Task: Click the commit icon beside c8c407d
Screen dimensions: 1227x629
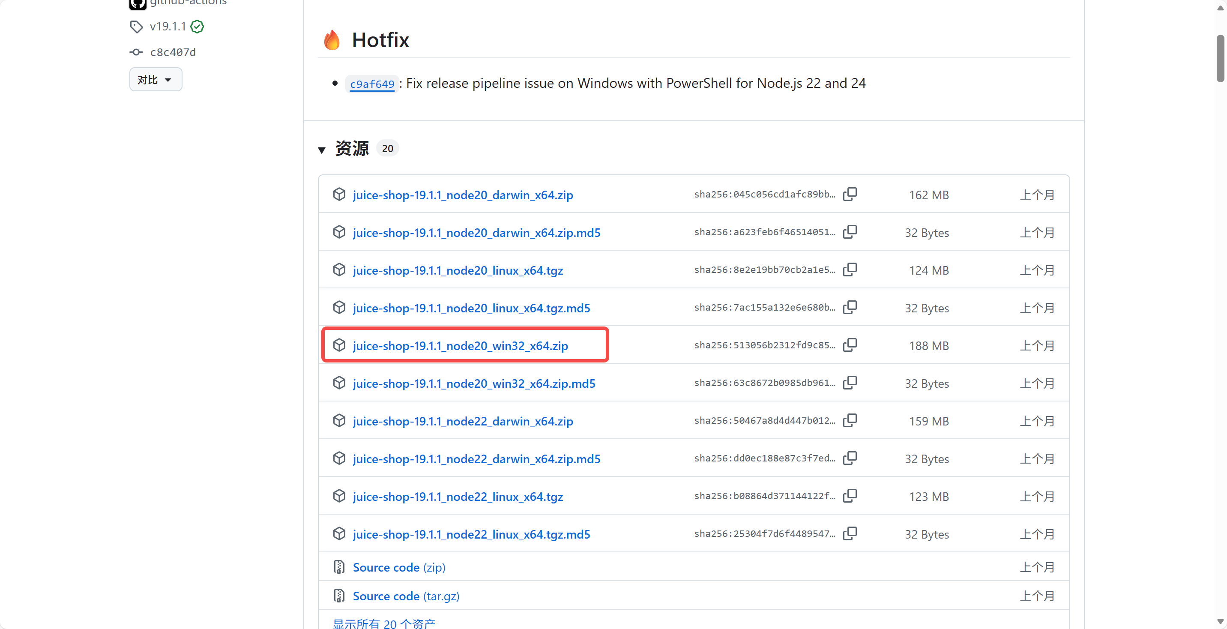Action: click(x=136, y=52)
